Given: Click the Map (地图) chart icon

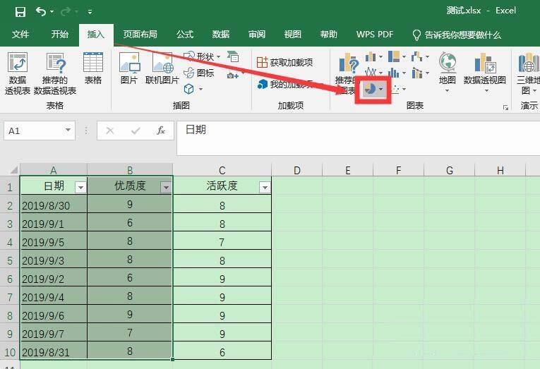Looking at the screenshot, I should coord(448,69).
